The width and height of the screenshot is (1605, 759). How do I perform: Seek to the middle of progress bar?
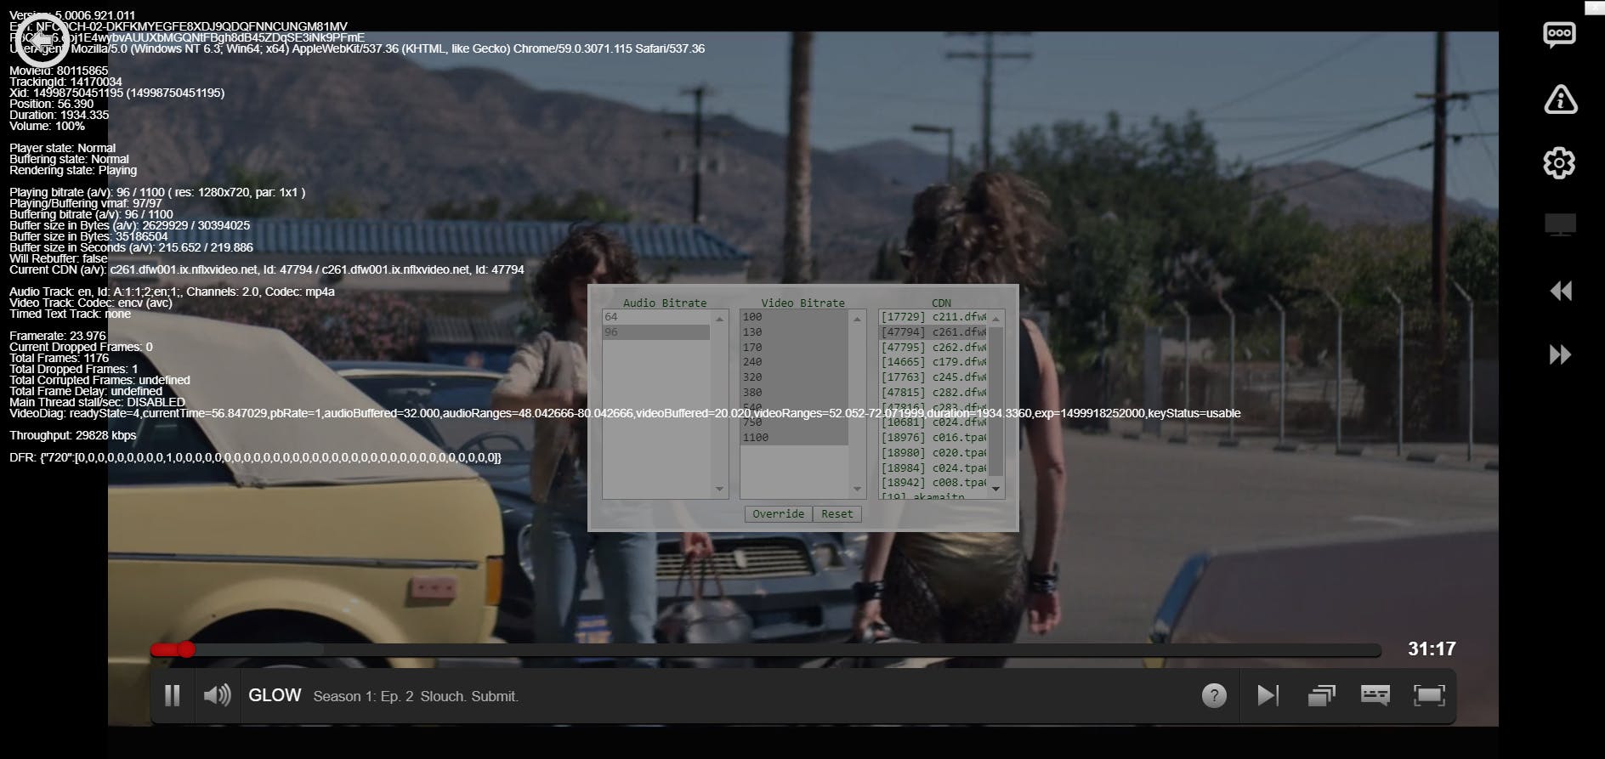tap(765, 650)
